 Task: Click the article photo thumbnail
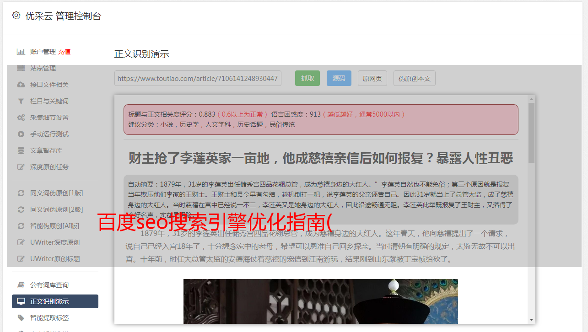click(x=320, y=301)
